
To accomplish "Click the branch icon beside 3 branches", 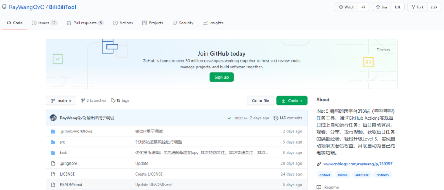I will [x=83, y=100].
